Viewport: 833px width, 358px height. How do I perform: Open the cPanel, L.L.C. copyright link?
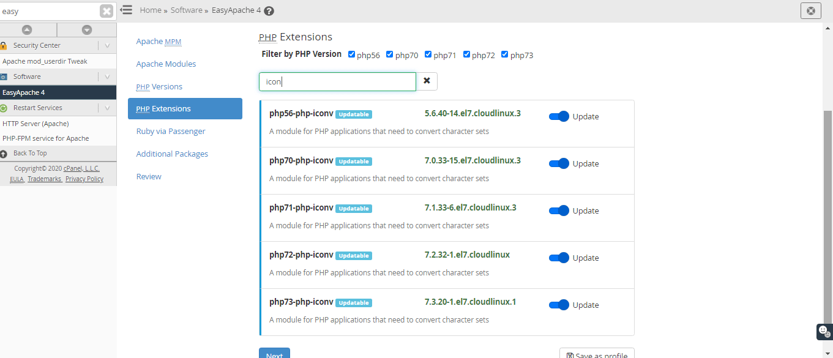tap(80, 168)
